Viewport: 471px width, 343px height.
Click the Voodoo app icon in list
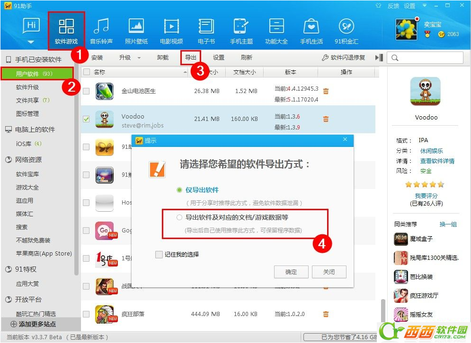[x=104, y=119]
